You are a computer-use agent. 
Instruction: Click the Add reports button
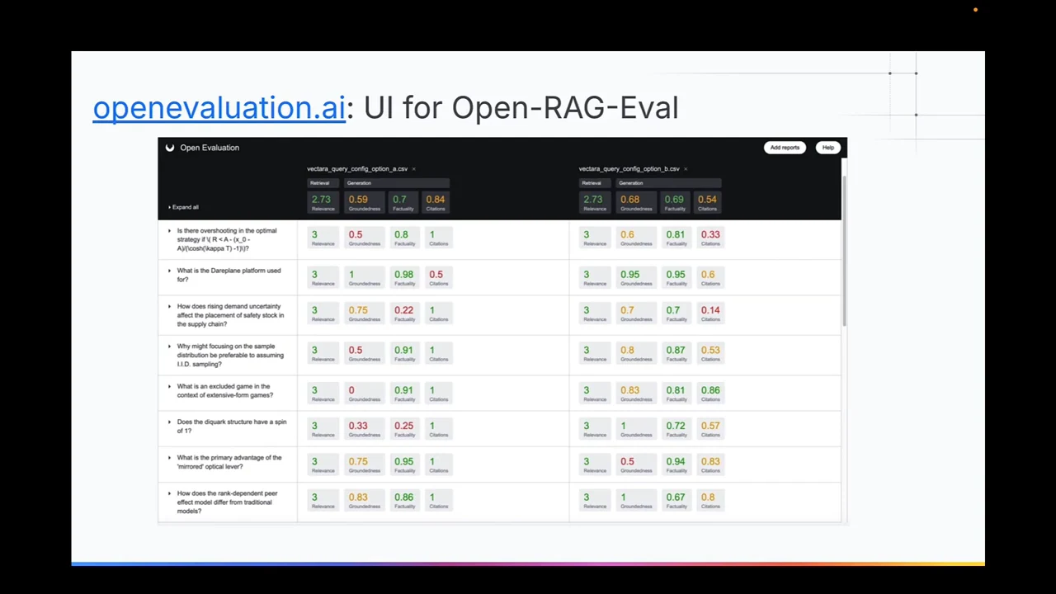pos(785,148)
